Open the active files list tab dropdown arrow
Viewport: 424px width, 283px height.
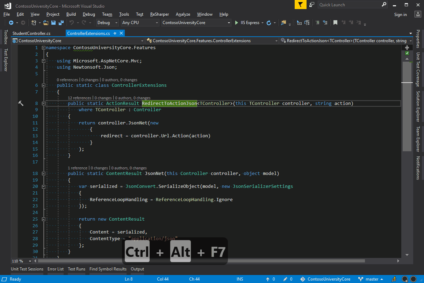click(410, 33)
